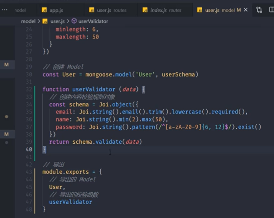Click the highlighted opening brace on line 32
Screen dimensions: 274x218
point(143,89)
